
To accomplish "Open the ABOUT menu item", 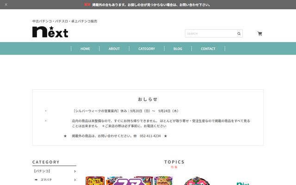I will coord(114,49).
